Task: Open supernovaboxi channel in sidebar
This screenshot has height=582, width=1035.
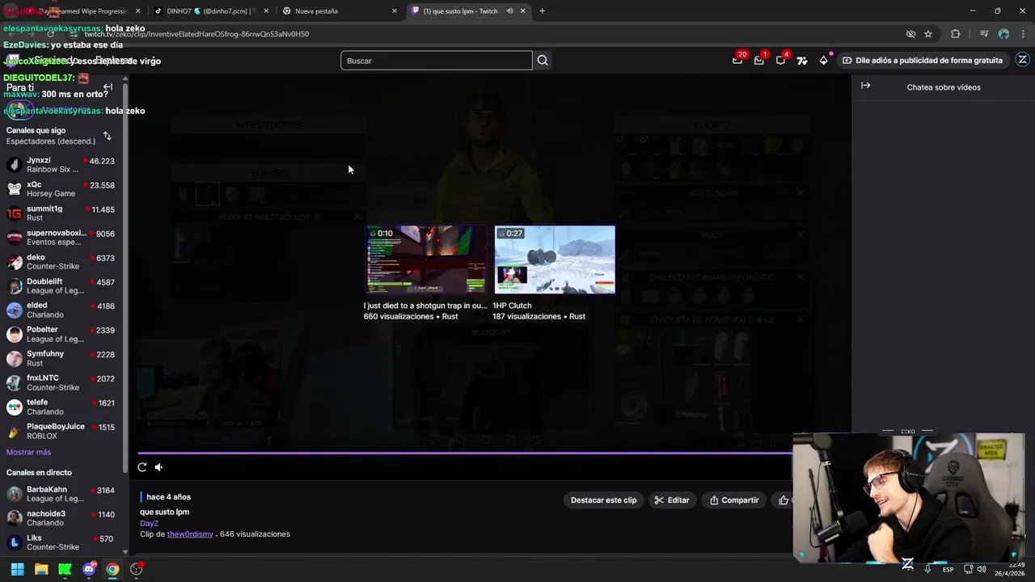Action: click(x=61, y=238)
